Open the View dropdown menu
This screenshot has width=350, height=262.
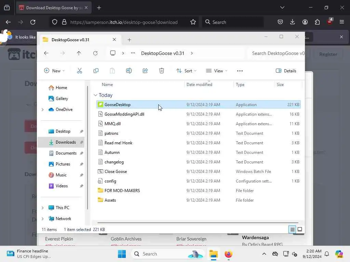pos(216,71)
